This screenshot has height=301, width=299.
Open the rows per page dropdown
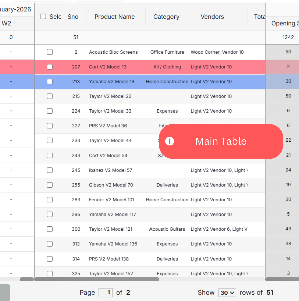click(x=227, y=293)
